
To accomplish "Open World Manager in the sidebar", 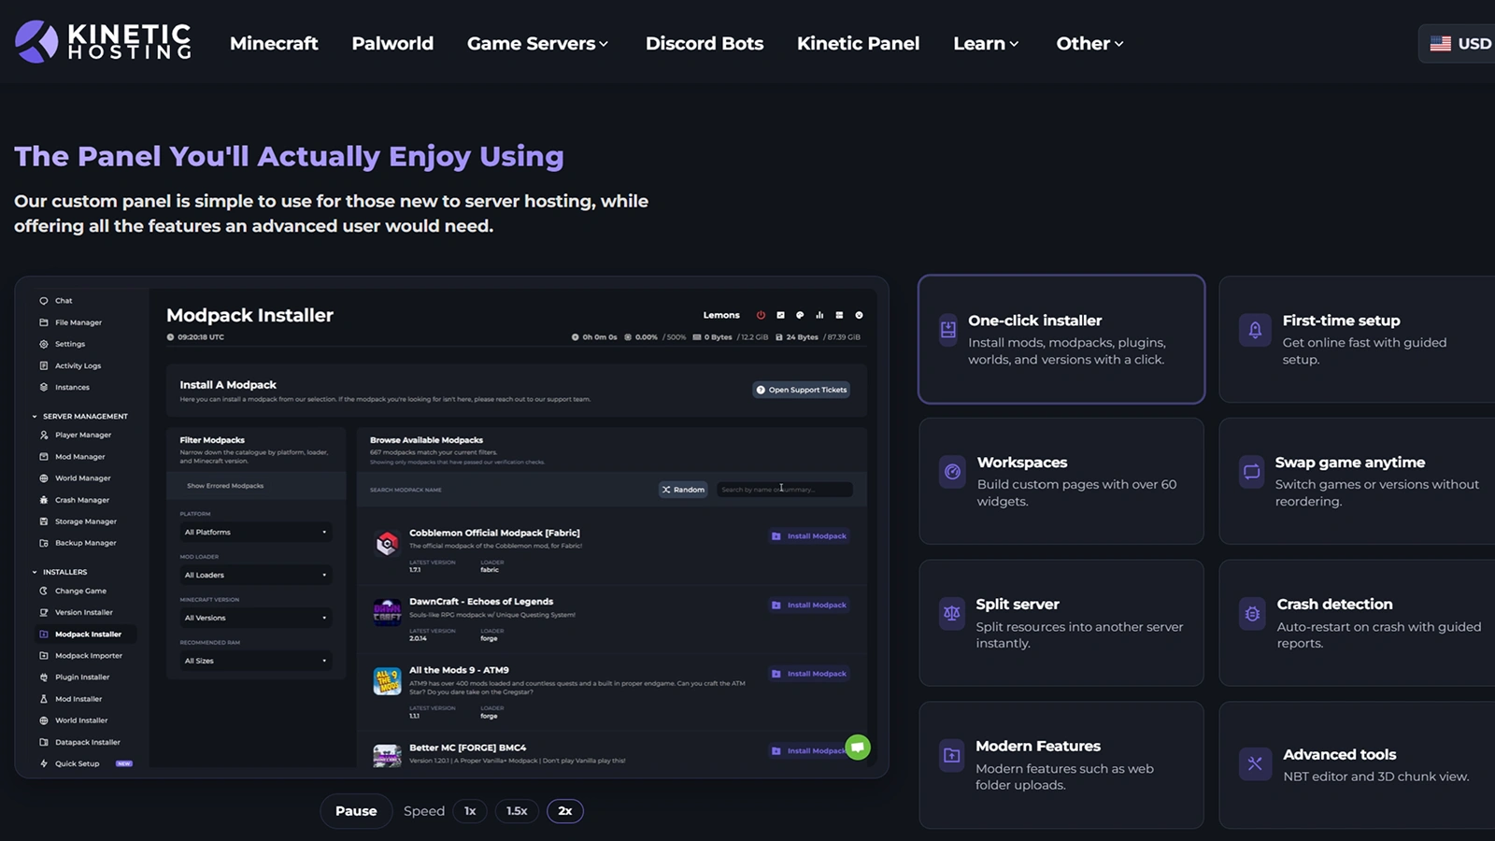I will click(x=75, y=478).
